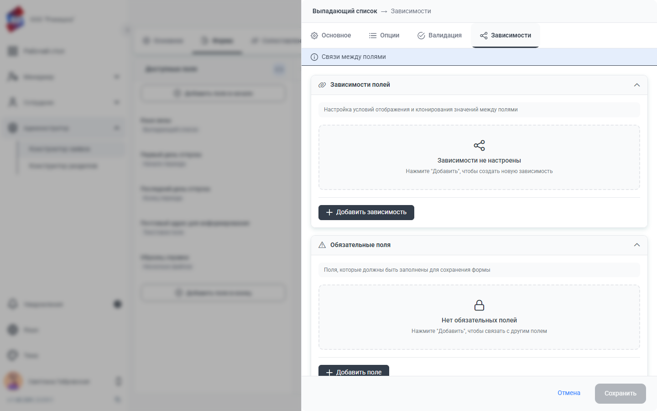Open the Опции tab

[x=384, y=36]
